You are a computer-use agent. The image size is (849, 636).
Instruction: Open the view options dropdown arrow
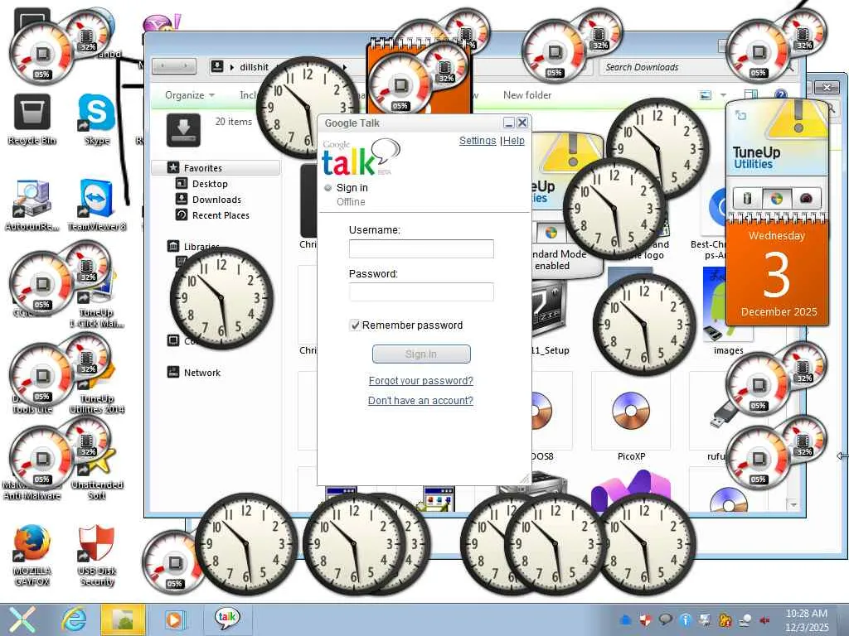tap(723, 95)
